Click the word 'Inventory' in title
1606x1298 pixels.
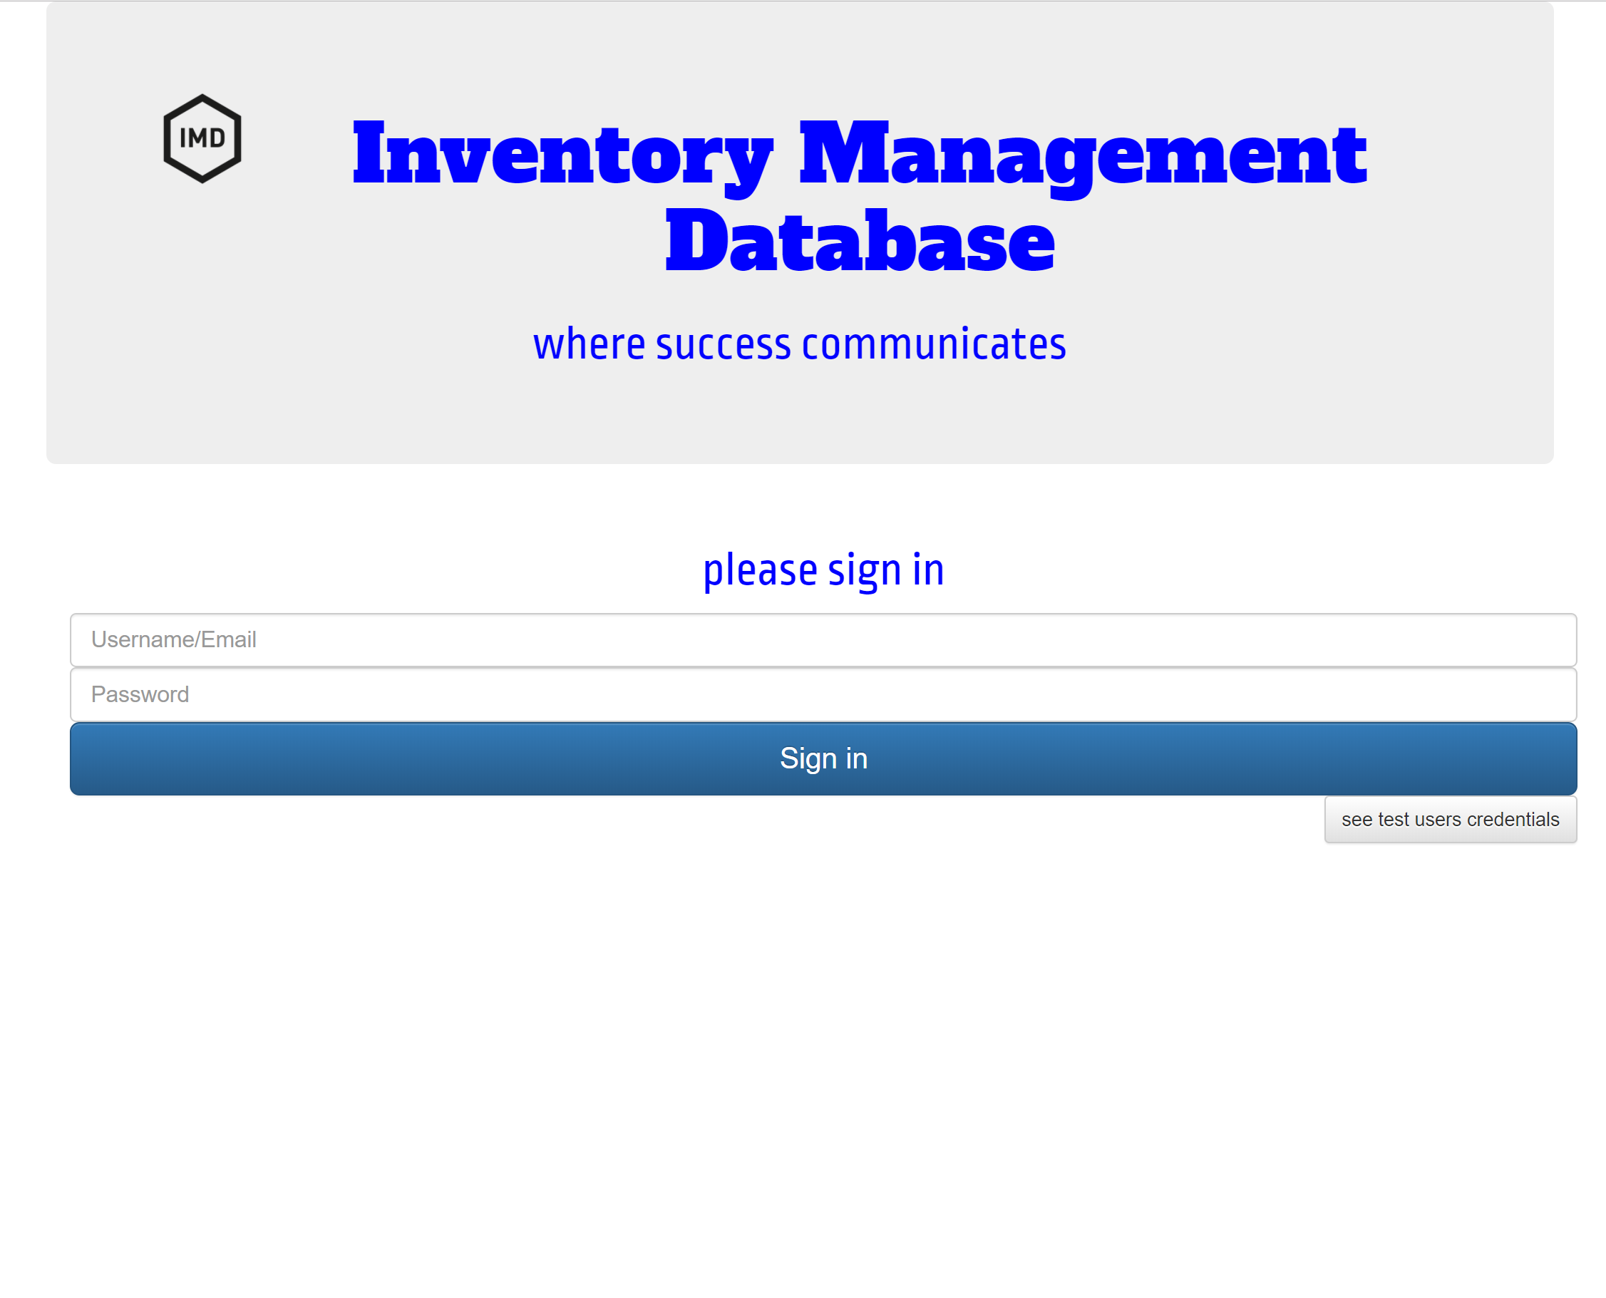pyautogui.click(x=562, y=155)
